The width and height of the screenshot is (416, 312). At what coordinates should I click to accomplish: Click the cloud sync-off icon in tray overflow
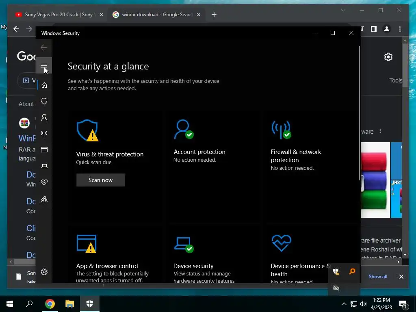pyautogui.click(x=336, y=288)
